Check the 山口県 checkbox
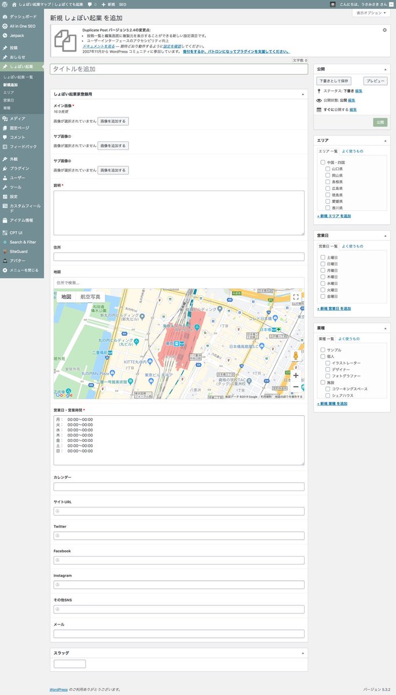396x695 pixels. 328,169
